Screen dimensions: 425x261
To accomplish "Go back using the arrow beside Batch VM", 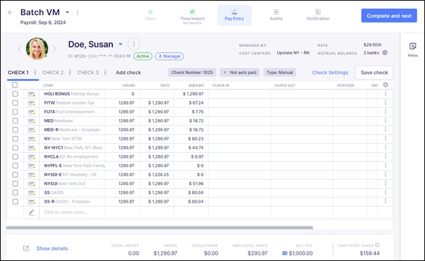I will point(10,13).
